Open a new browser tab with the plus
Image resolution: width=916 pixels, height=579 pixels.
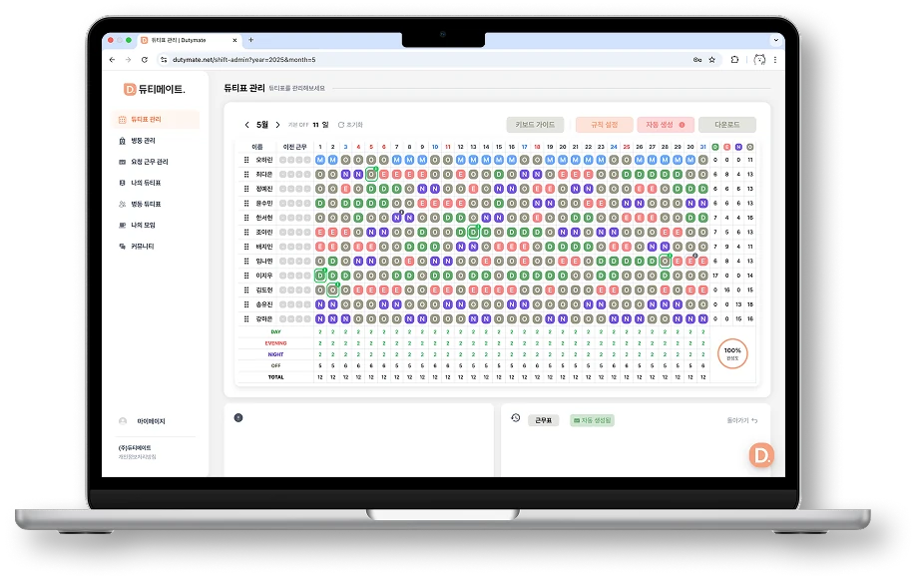251,40
